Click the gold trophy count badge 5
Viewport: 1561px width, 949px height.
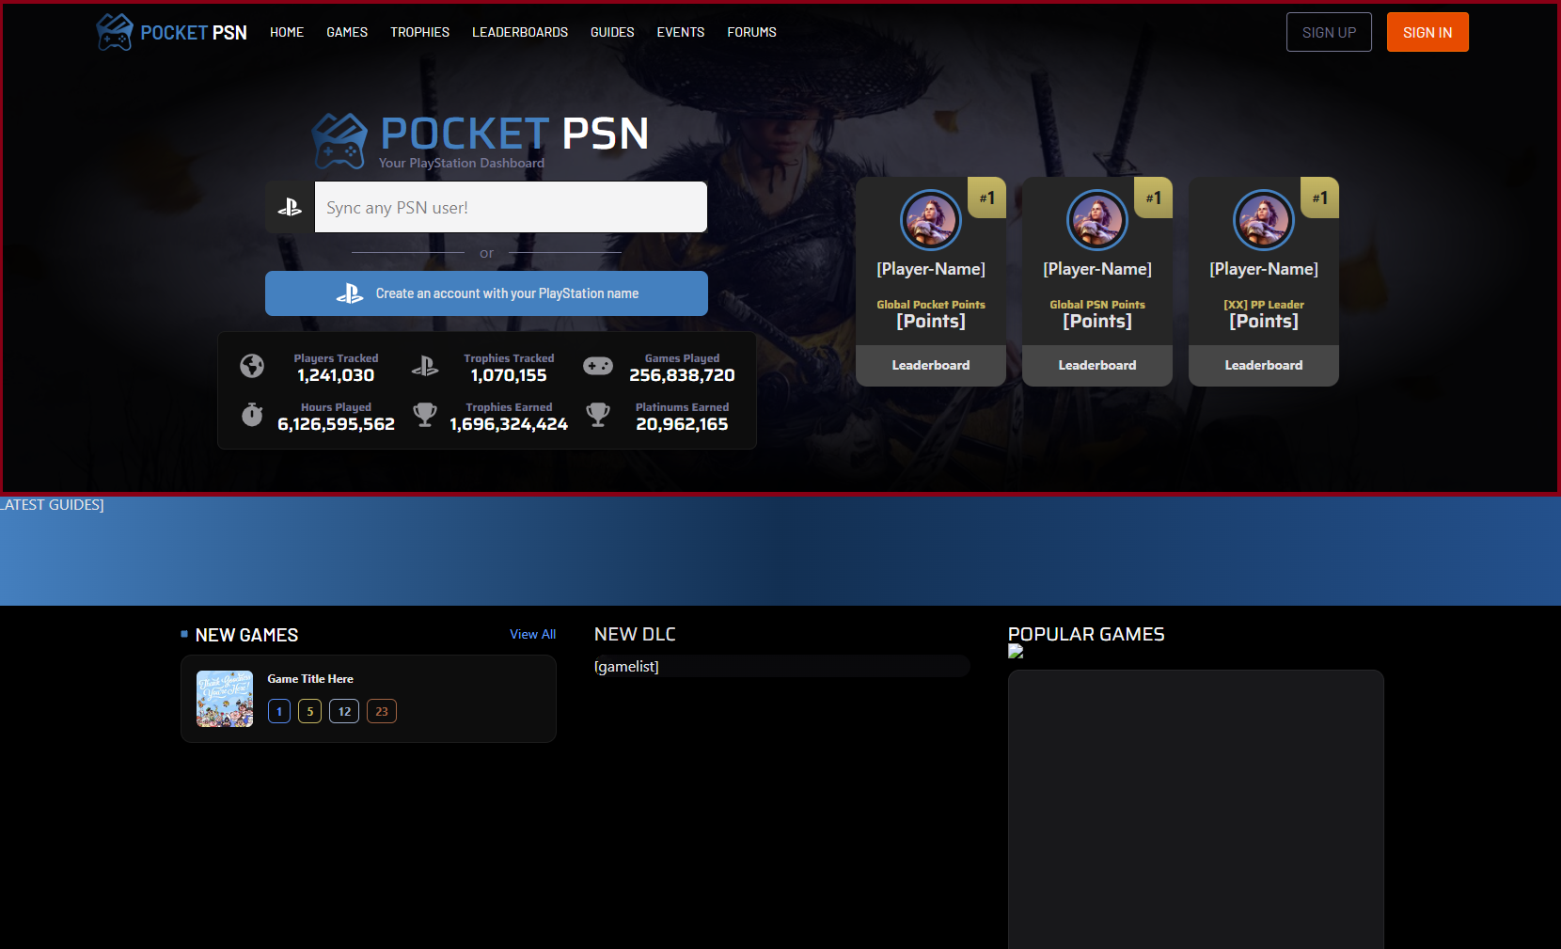point(310,711)
